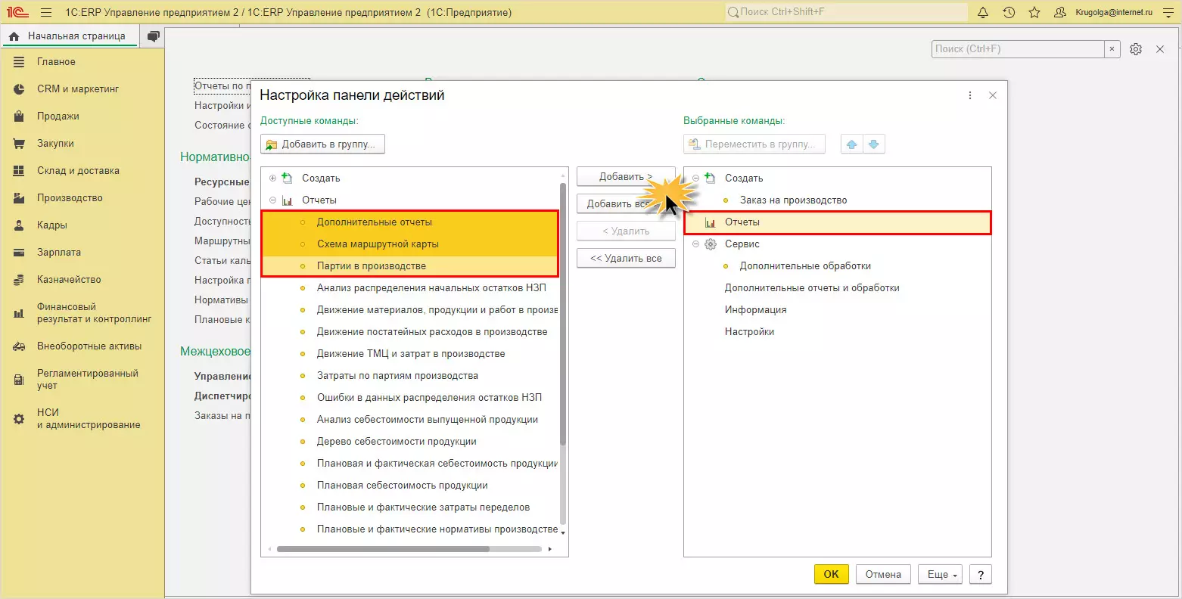Click the 1C logo in the title bar

click(17, 13)
